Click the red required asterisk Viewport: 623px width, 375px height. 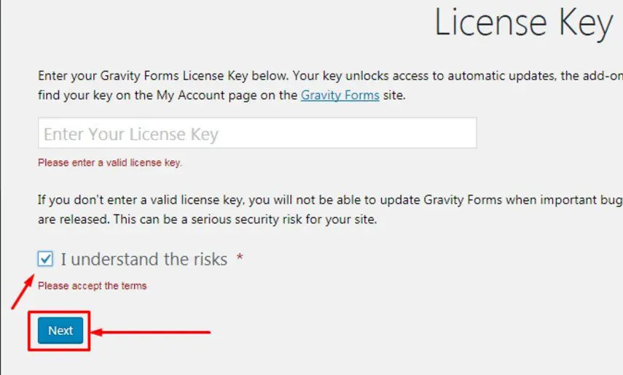pyautogui.click(x=240, y=259)
